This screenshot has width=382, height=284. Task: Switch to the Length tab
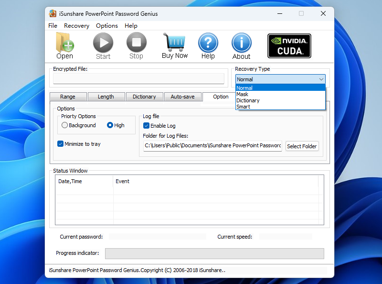pos(106,97)
